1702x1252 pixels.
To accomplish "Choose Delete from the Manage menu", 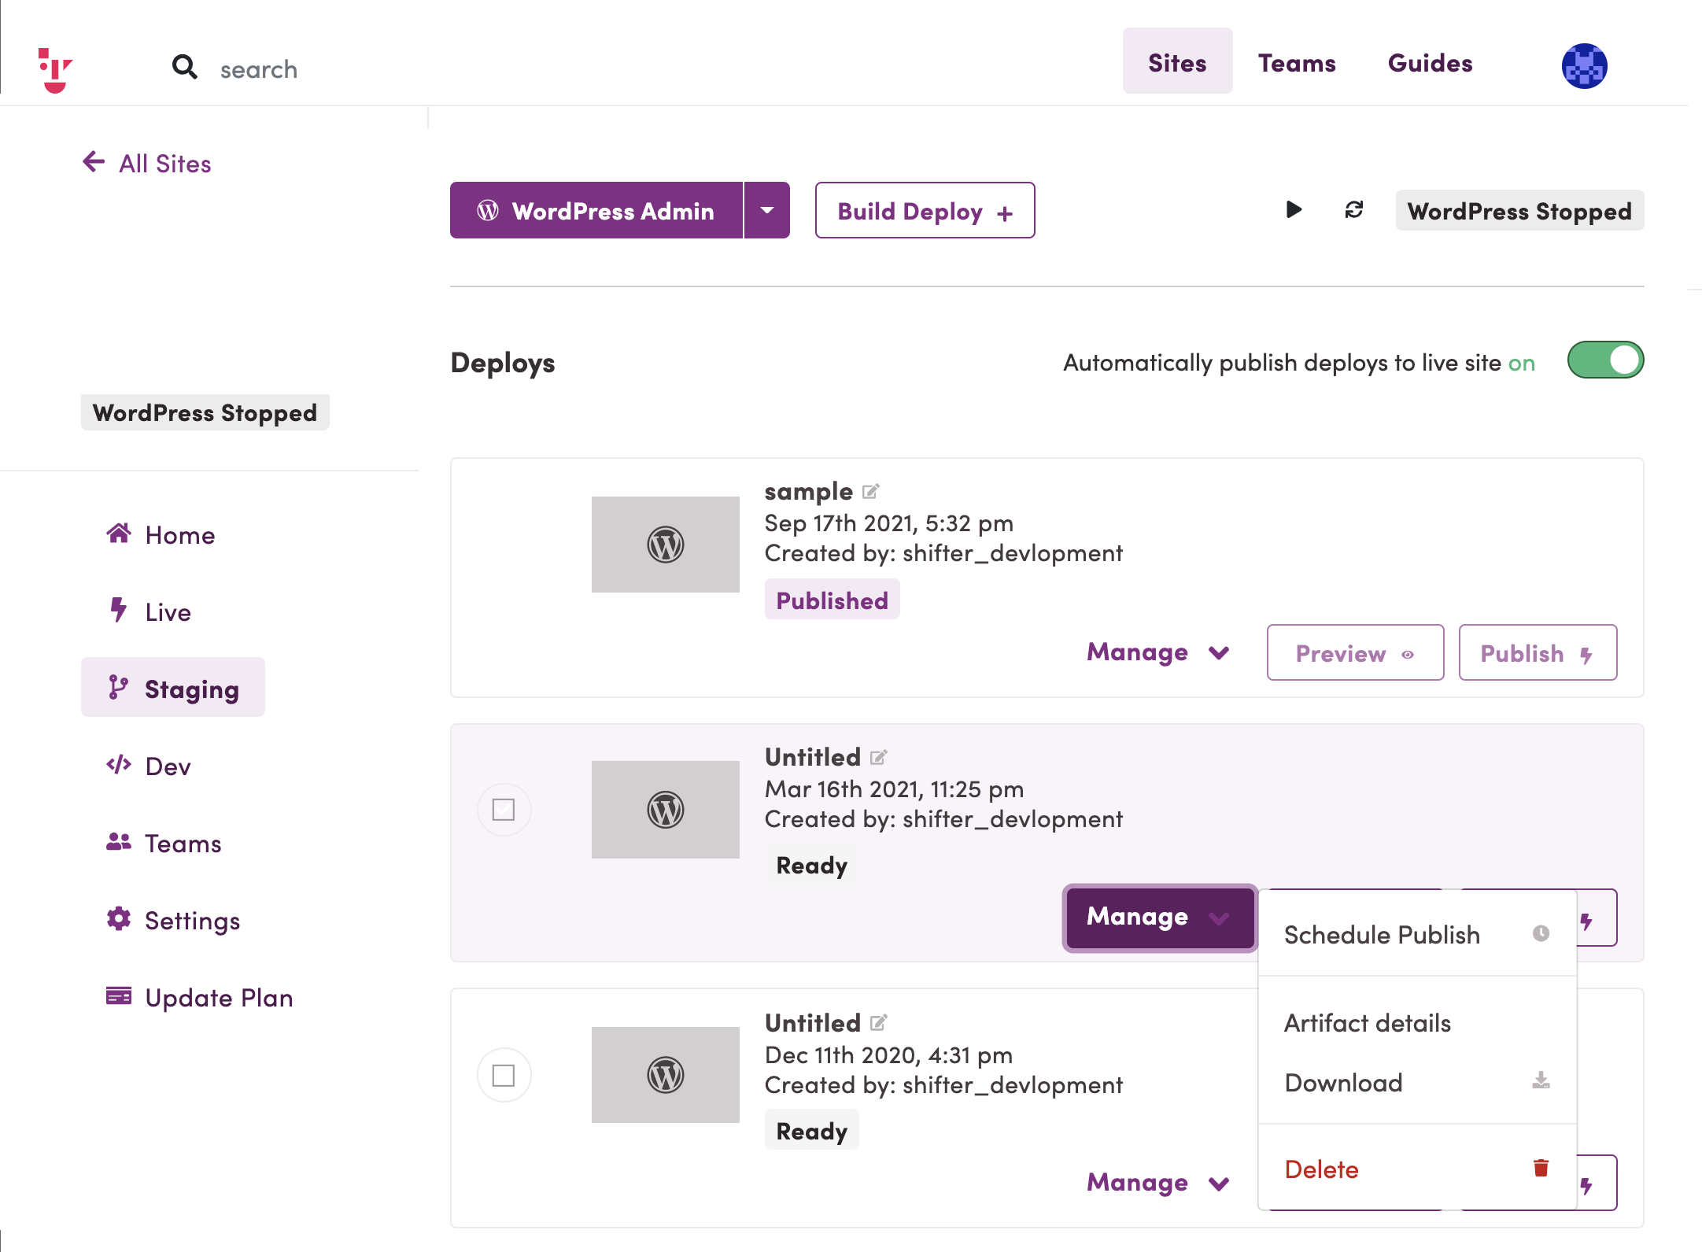I will pos(1417,1169).
